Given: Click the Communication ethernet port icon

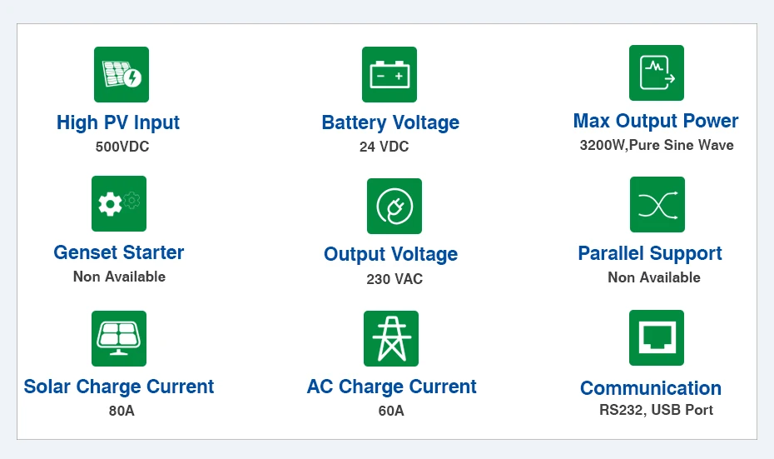Looking at the screenshot, I should click(656, 337).
